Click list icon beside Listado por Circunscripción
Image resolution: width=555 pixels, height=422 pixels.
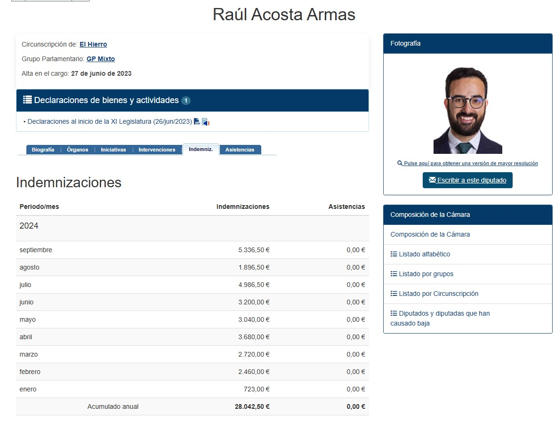click(x=394, y=294)
